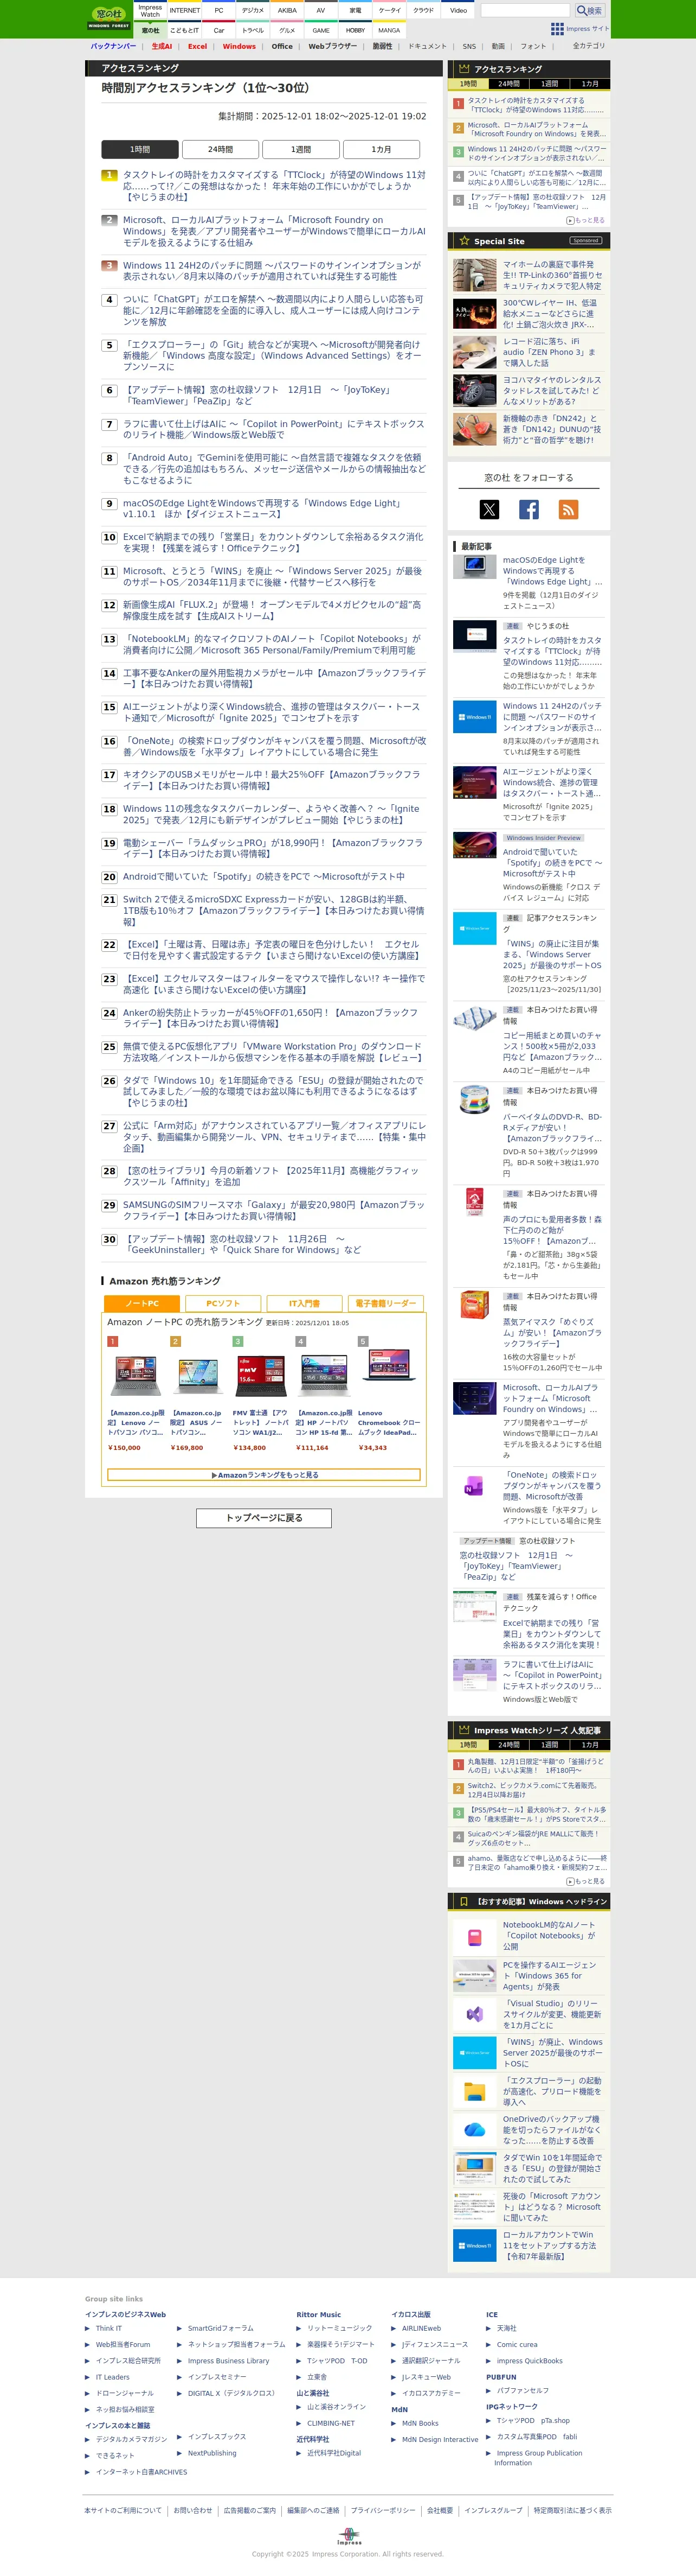Click もっと見る under sidebar アクセスランキング
Viewport: 696px width, 2576px height.
pyautogui.click(x=586, y=220)
